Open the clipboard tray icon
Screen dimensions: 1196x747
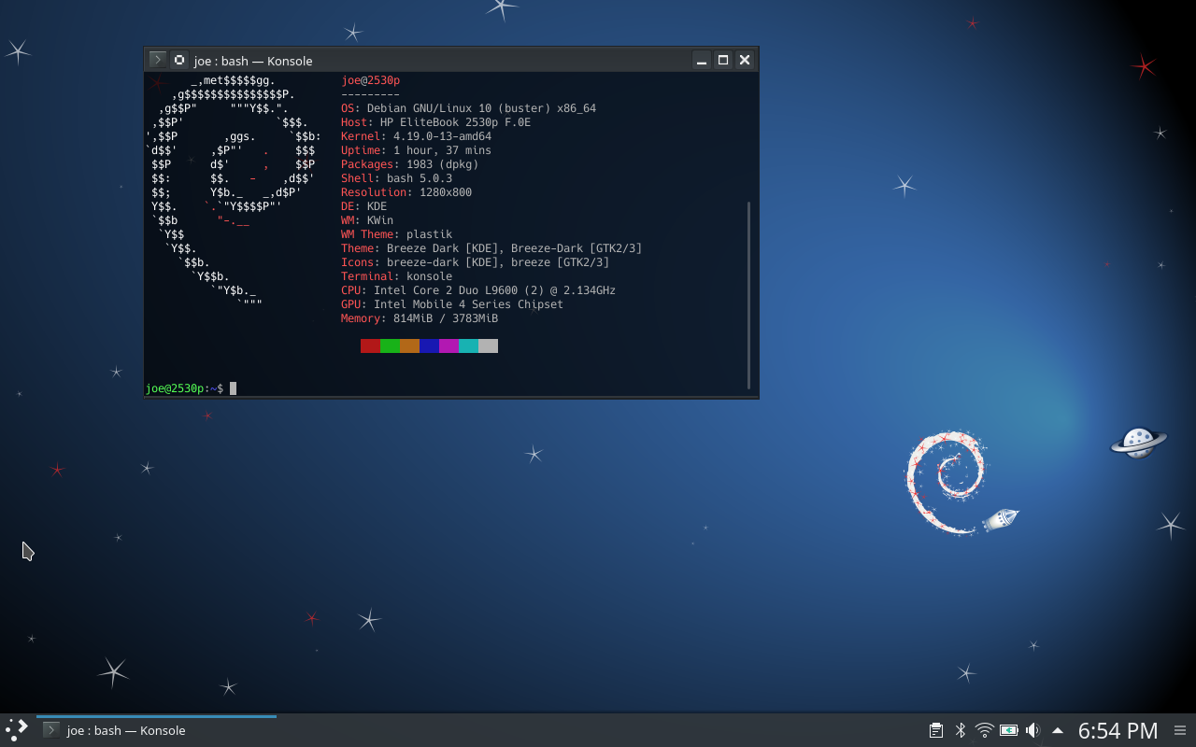935,730
